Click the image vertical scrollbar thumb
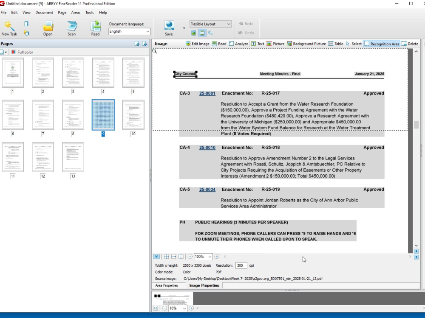Image resolution: width=425 pixels, height=318 pixels. click(416, 125)
